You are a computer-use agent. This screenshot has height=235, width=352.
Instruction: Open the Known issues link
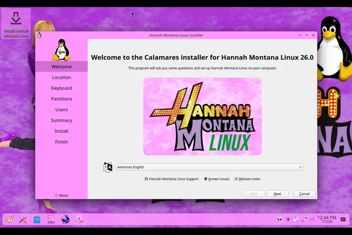click(x=217, y=179)
